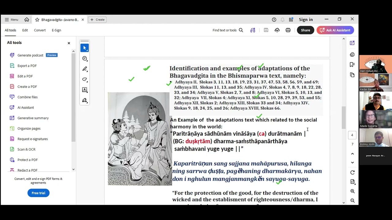The image size is (392, 220).
Task: Click the search magnifier icon
Action: [x=241, y=30]
